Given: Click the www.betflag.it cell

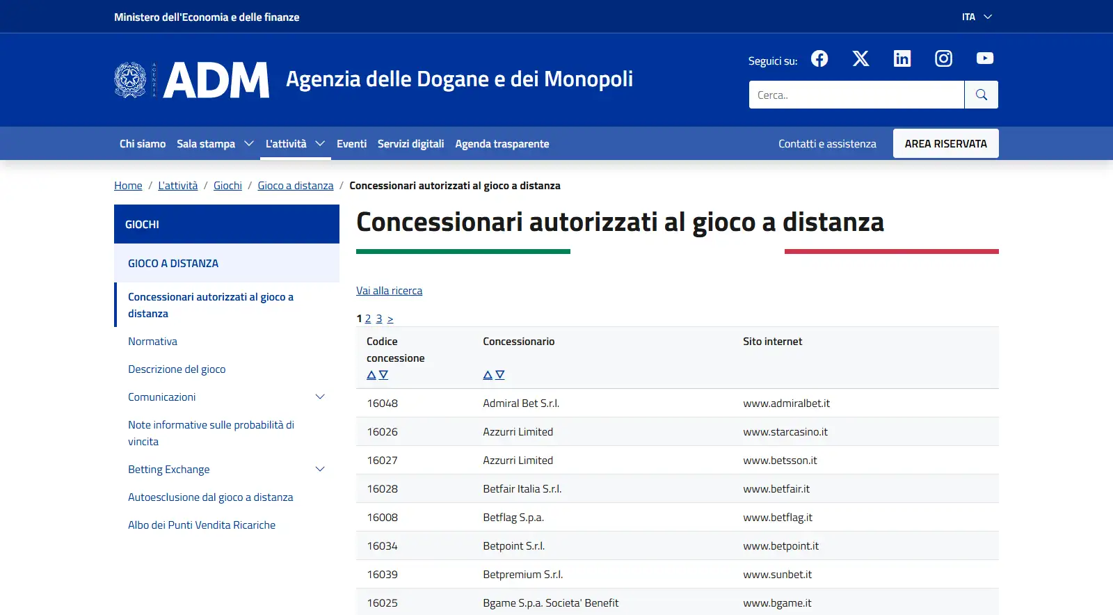Looking at the screenshot, I should [x=778, y=517].
